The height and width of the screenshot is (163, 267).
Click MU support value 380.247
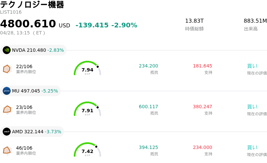[x=202, y=107]
